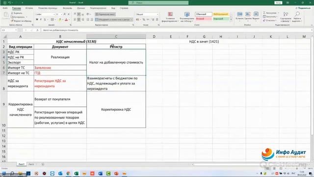Click the Save icon in the title bar
Image resolution: width=314 pixels, height=177 pixels.
point(5,3)
